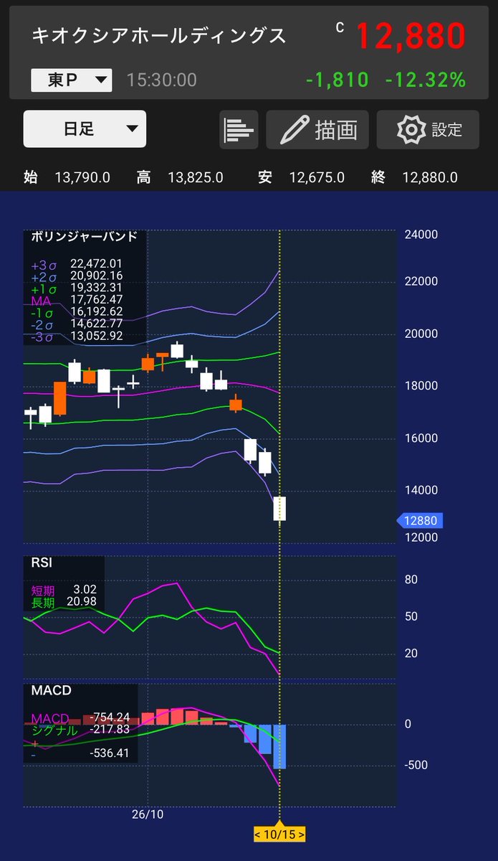Image resolution: width=498 pixels, height=861 pixels.
Task: Tap the 15:30:00 timestamp
Action: pos(161,80)
